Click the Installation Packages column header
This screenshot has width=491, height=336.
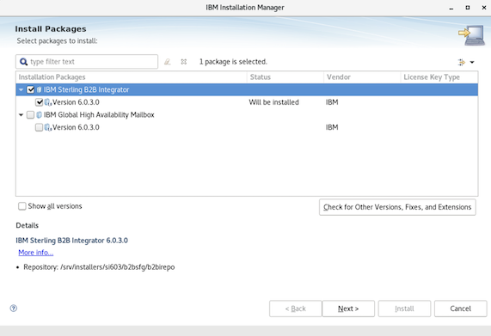pos(132,77)
